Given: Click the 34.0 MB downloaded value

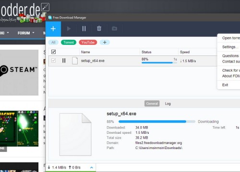Looking at the screenshot, I should tap(142, 128).
